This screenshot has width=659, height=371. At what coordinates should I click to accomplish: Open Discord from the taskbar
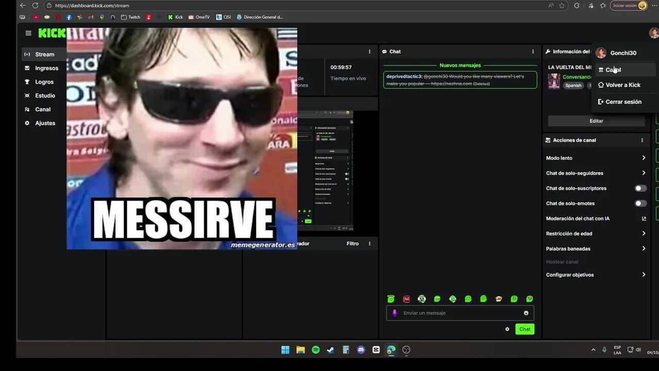[361, 350]
